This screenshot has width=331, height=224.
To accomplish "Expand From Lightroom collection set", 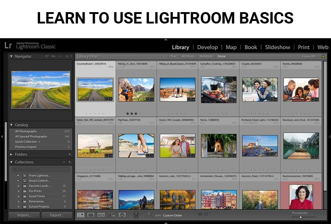I will pyautogui.click(x=18, y=176).
